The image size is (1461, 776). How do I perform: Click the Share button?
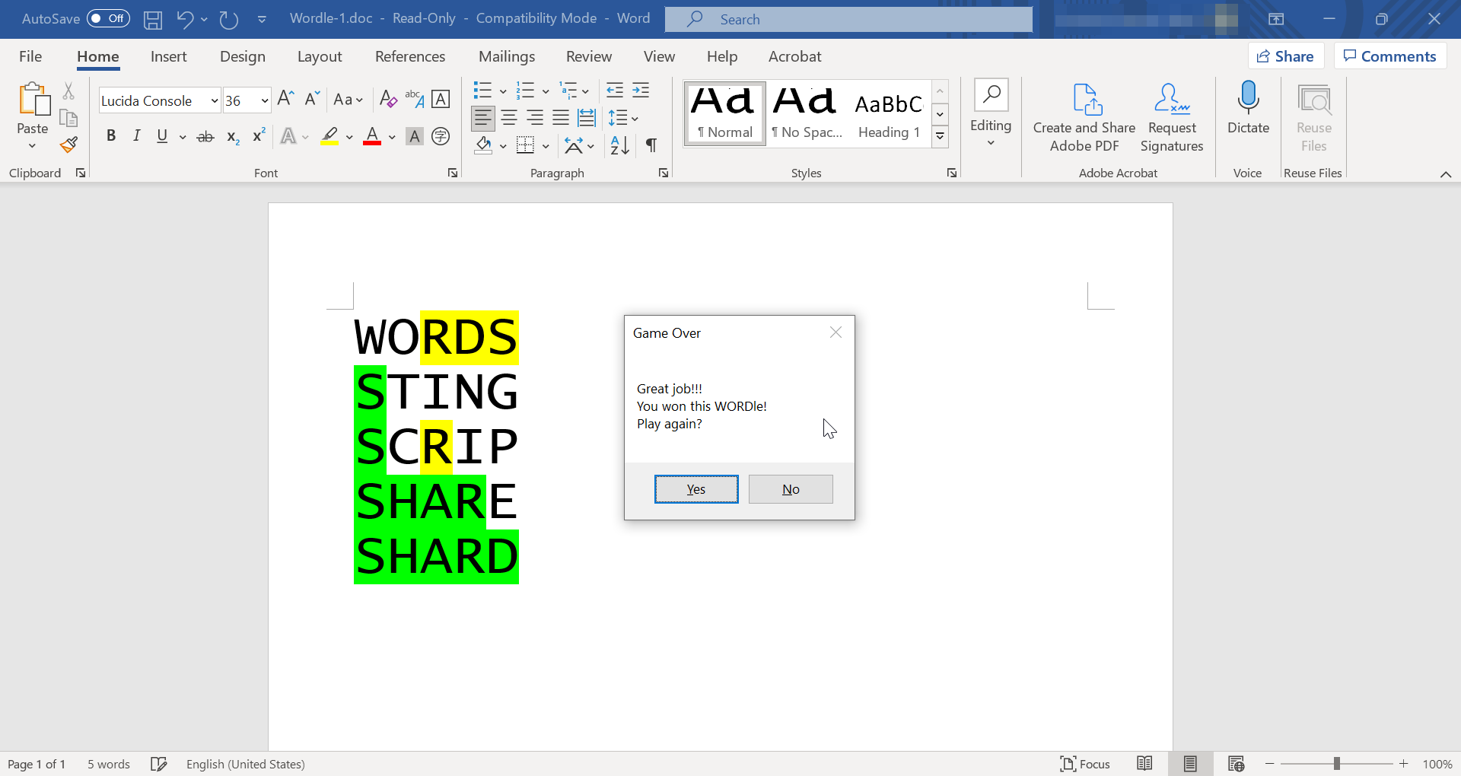pos(1286,56)
